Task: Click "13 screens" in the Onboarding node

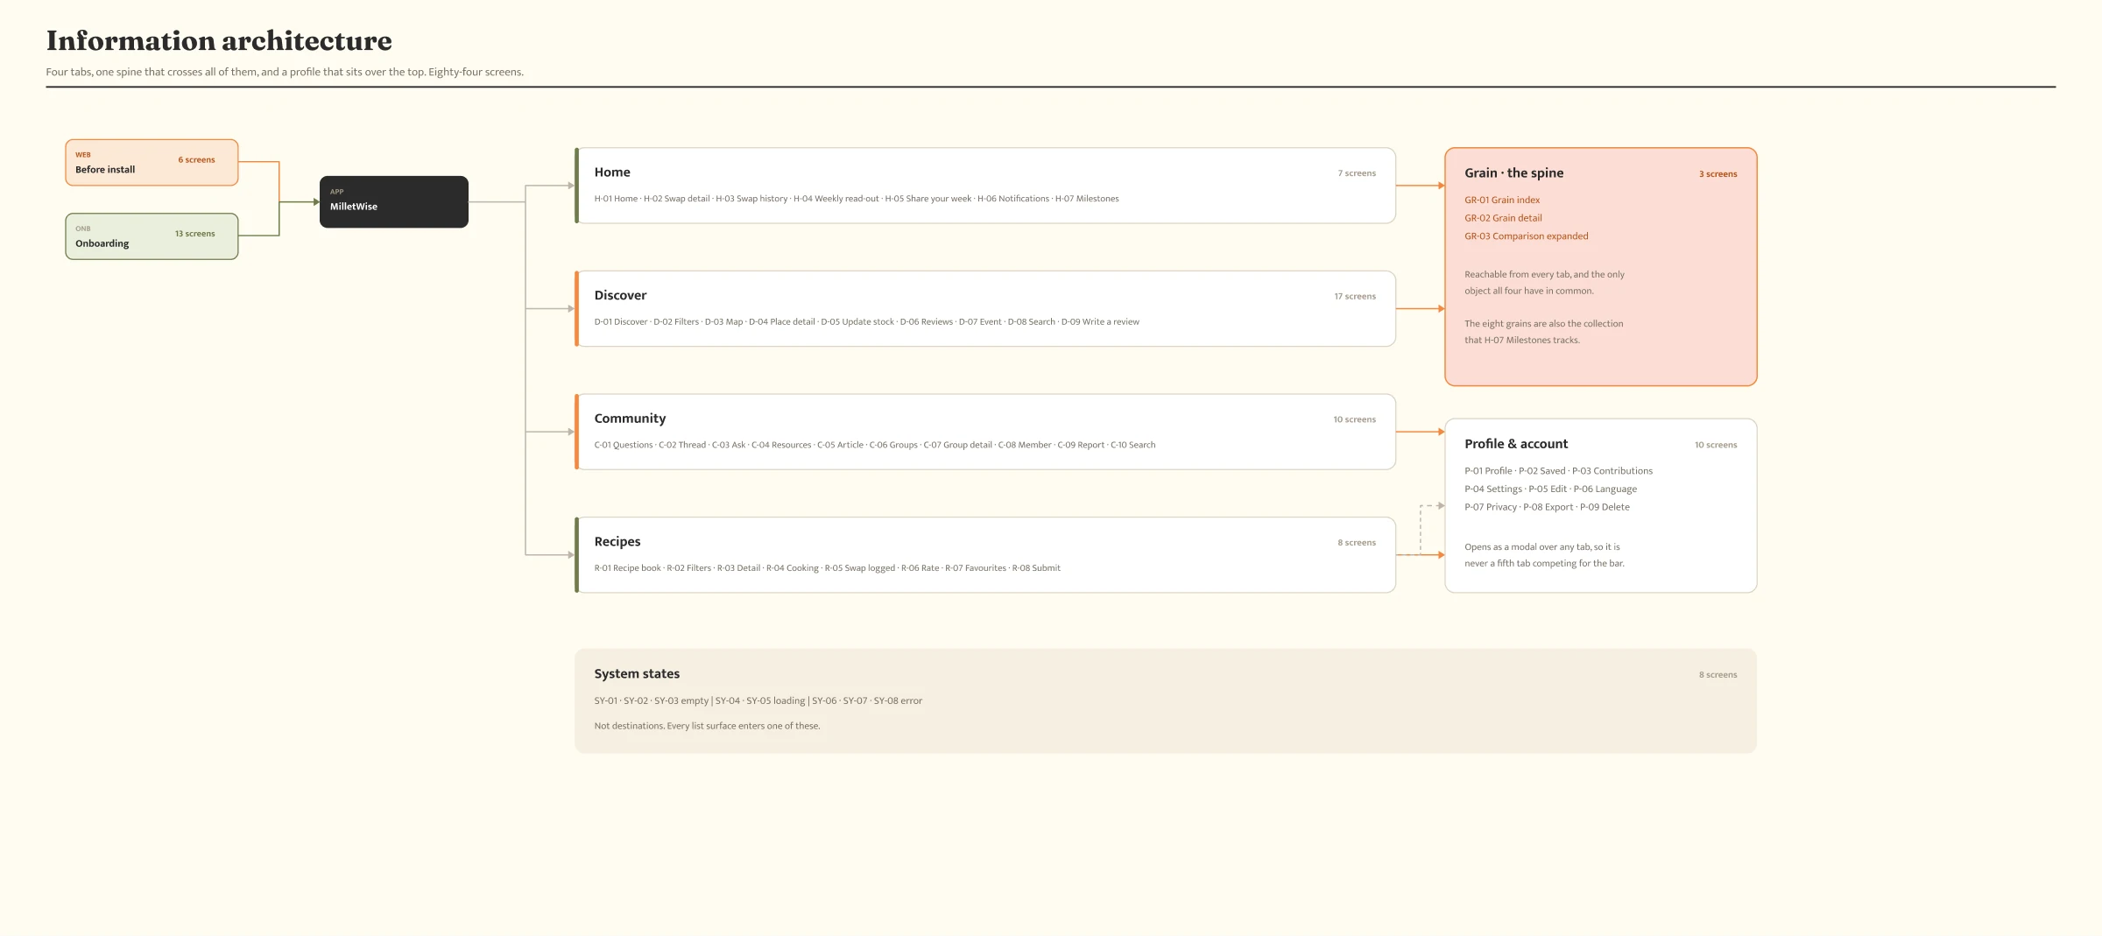Action: click(194, 234)
